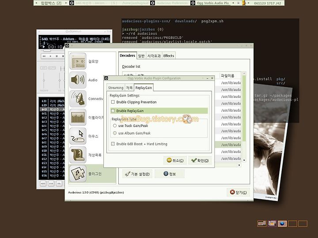Viewport: 318px width, 238px height.
Task: Tick the Enable ReplayGain checkbox
Action: pyautogui.click(x=113, y=111)
